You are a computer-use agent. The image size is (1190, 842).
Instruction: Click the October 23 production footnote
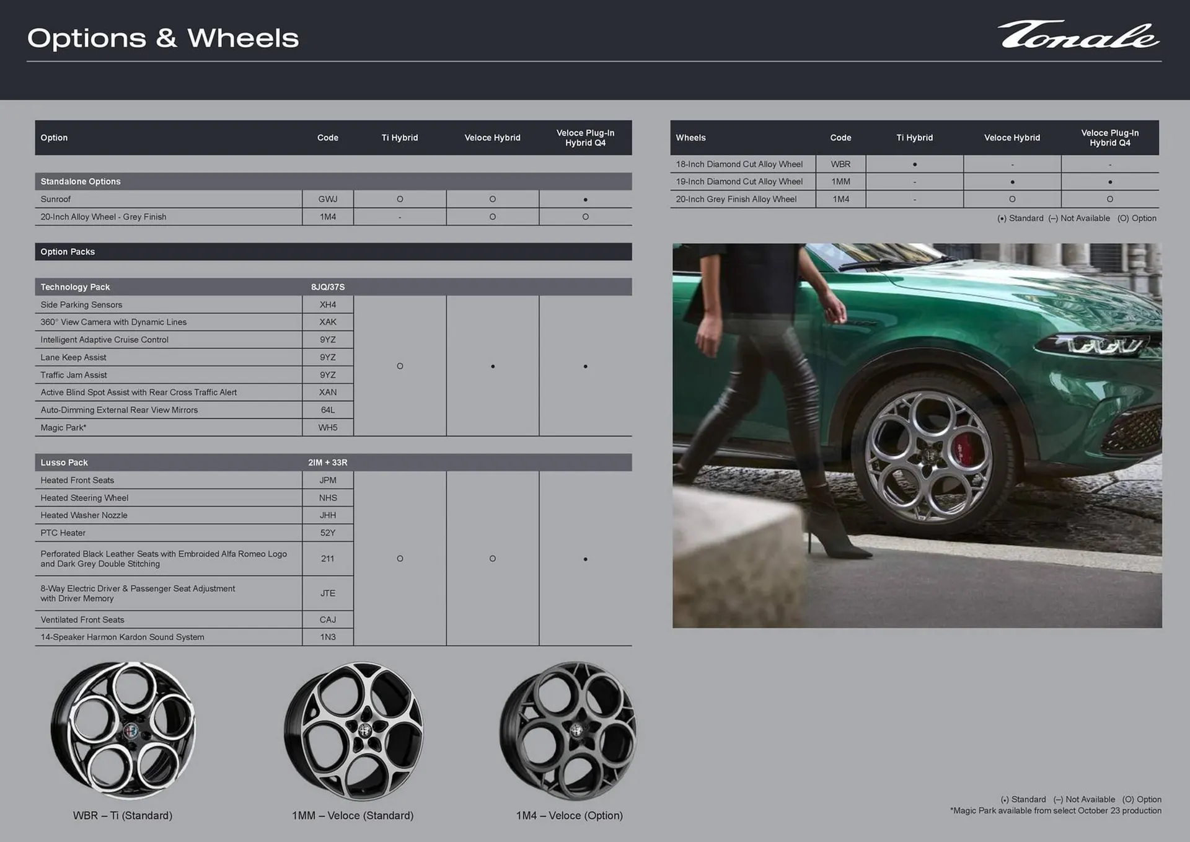(x=1057, y=810)
